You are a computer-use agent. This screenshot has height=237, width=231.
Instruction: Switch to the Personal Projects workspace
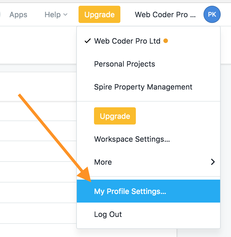click(x=124, y=64)
